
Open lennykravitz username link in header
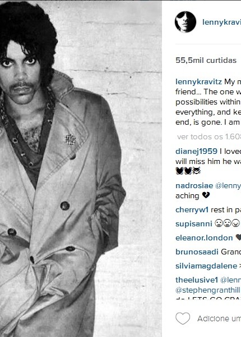(x=221, y=22)
